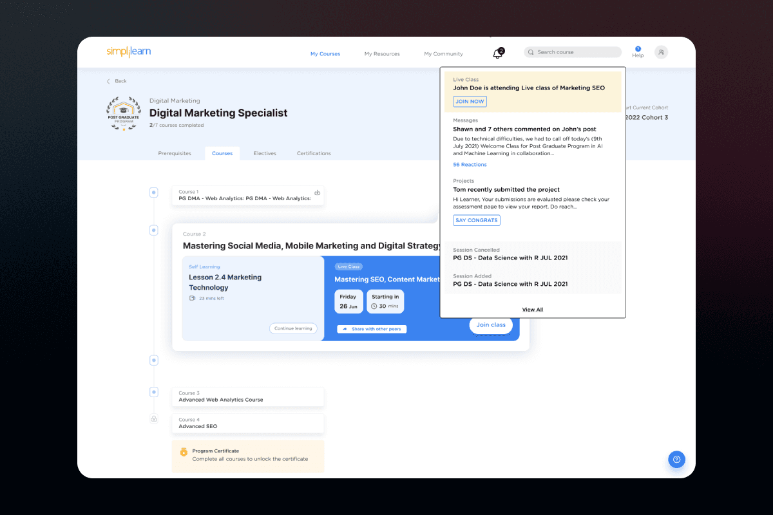Click the Program Certificate banner
773x515 pixels.
(248, 456)
